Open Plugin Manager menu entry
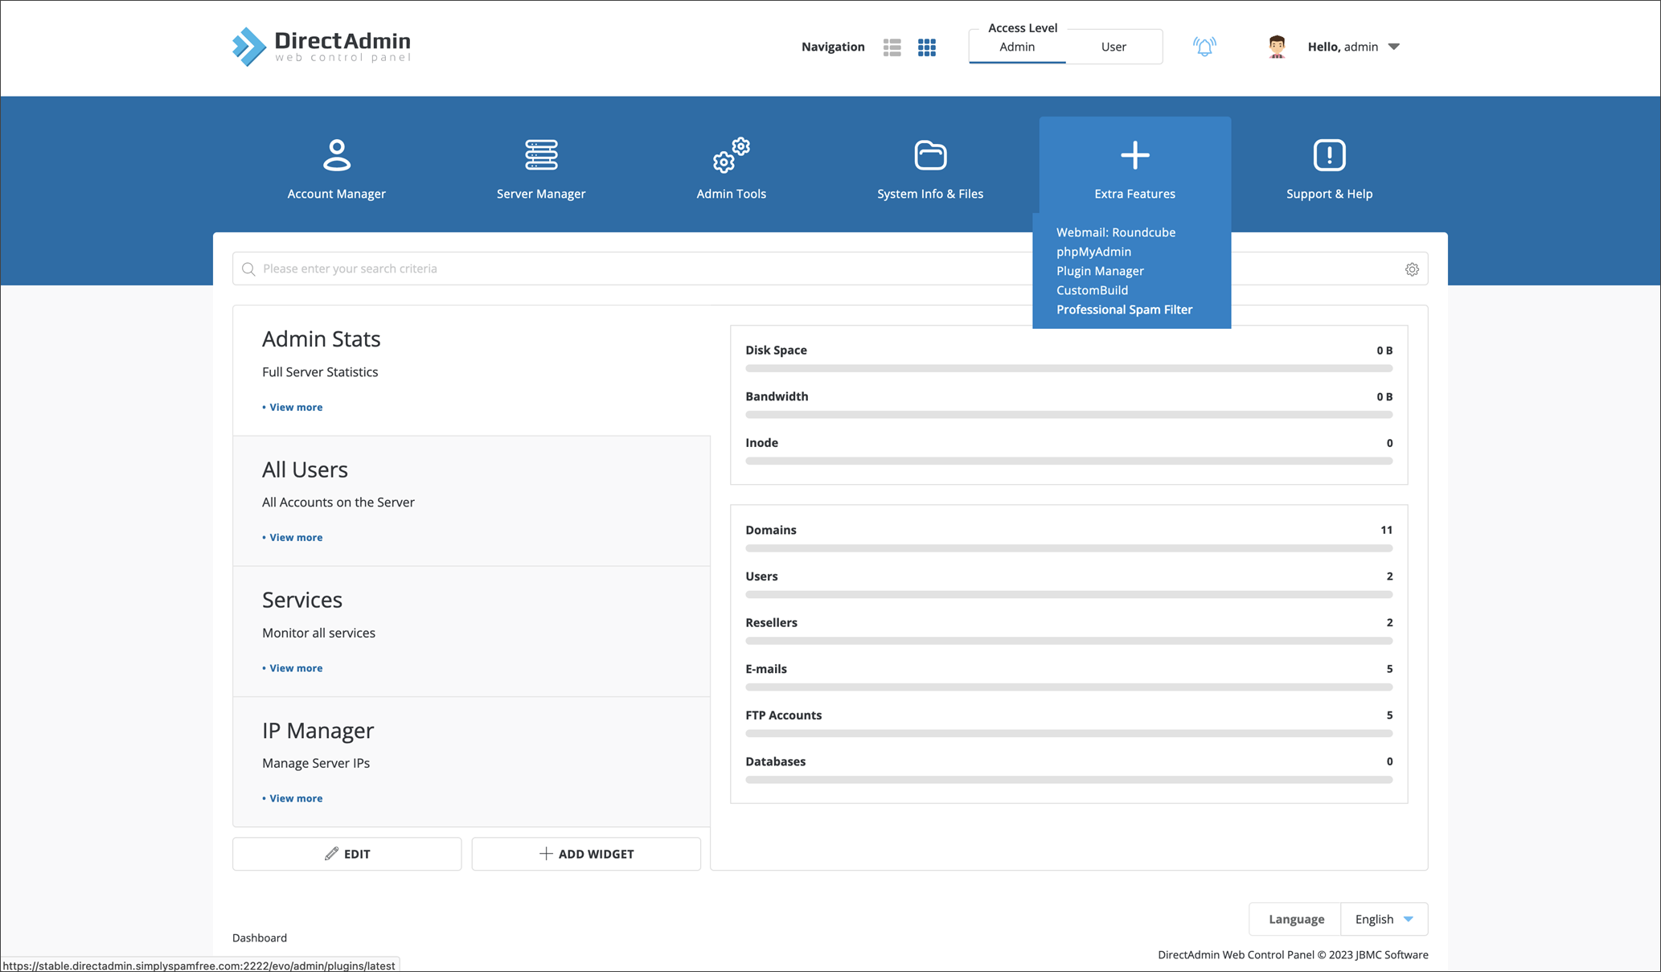The image size is (1661, 972). (x=1100, y=271)
